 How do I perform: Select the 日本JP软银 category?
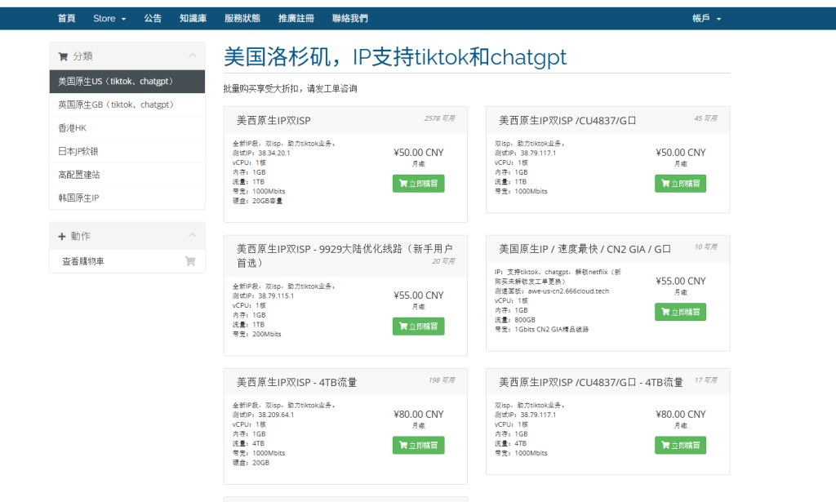(127, 151)
